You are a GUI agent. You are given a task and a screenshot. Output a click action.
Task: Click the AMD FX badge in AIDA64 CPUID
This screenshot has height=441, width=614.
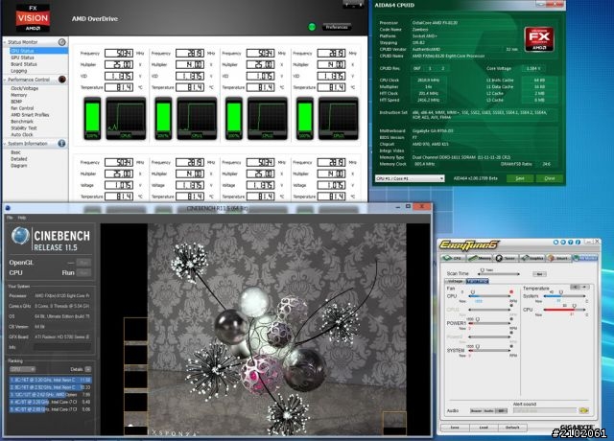click(539, 39)
